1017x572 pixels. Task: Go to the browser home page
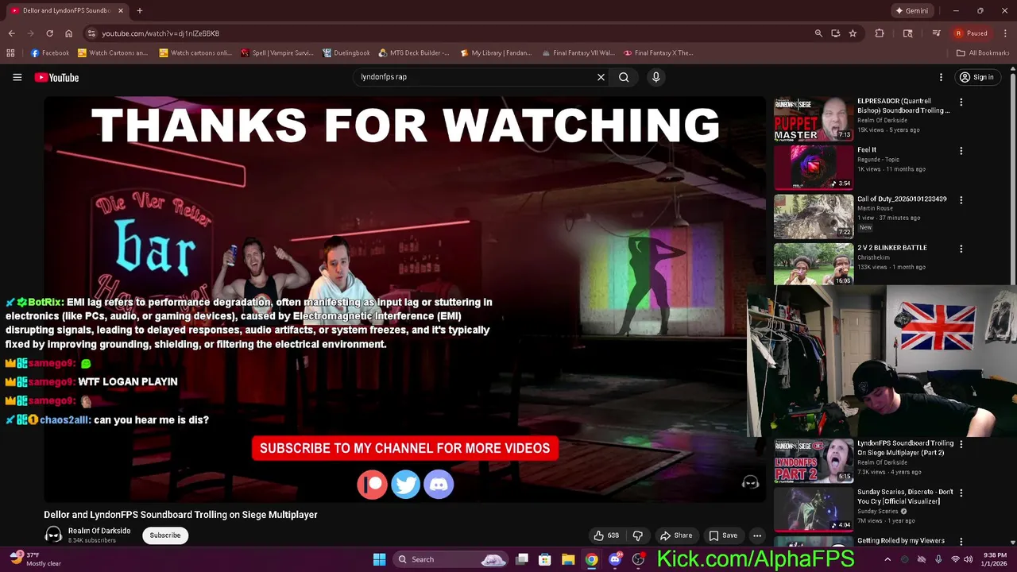pos(69,33)
